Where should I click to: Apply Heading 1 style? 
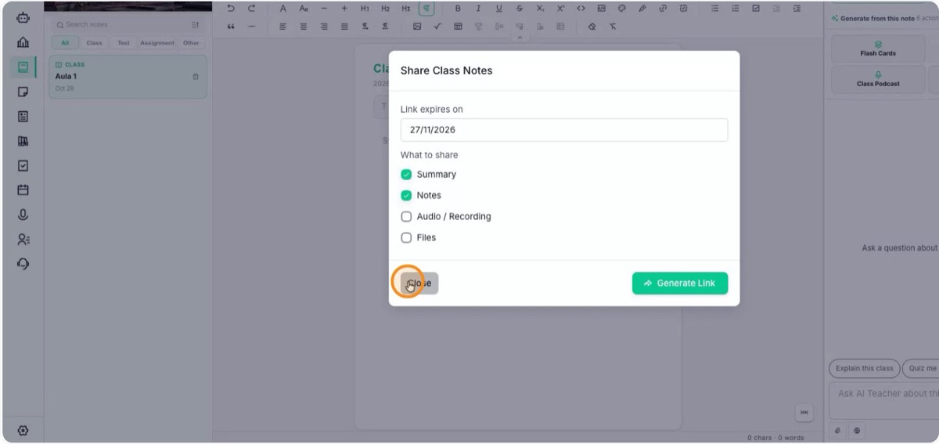(365, 9)
